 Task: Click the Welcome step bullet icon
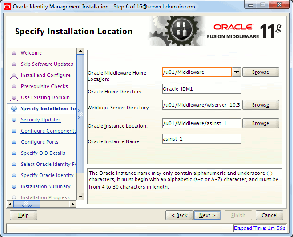[14, 53]
